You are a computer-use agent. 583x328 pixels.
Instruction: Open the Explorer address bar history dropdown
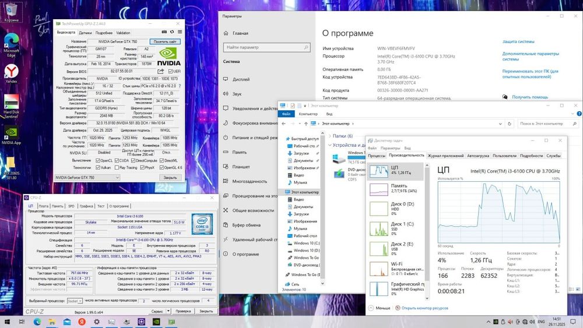tap(500, 124)
